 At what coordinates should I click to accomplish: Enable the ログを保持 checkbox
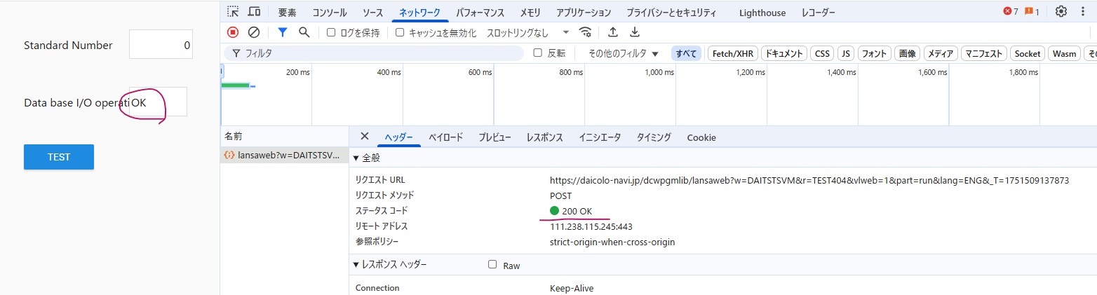[331, 32]
